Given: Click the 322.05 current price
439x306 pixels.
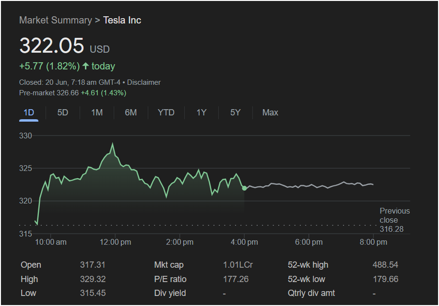Looking at the screenshot, I should (51, 46).
